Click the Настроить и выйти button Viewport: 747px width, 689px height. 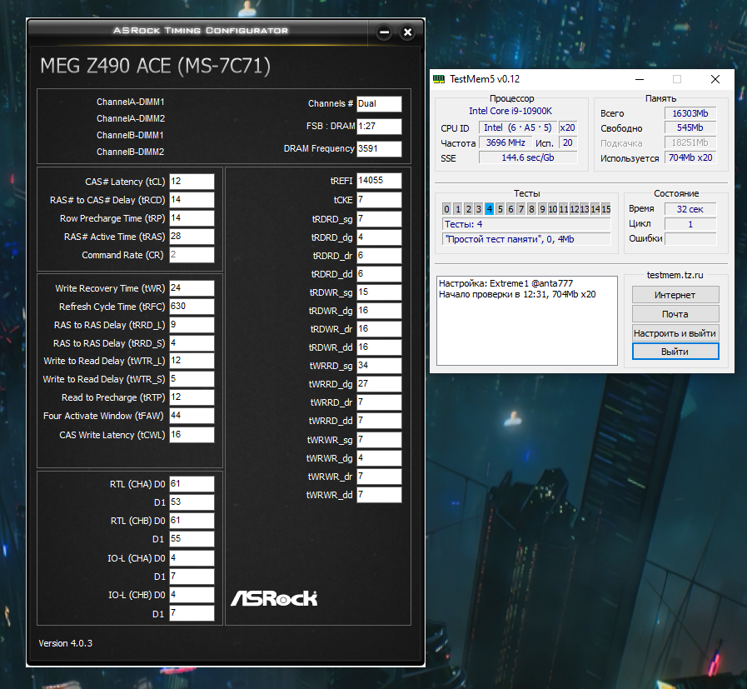(x=675, y=333)
